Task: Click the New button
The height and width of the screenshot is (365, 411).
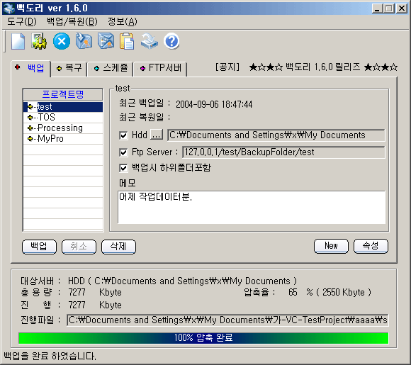Action: click(332, 246)
